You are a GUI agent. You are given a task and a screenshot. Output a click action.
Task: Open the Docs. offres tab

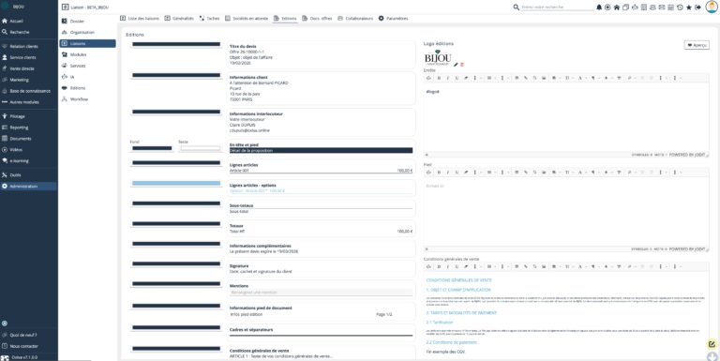[x=317, y=19]
